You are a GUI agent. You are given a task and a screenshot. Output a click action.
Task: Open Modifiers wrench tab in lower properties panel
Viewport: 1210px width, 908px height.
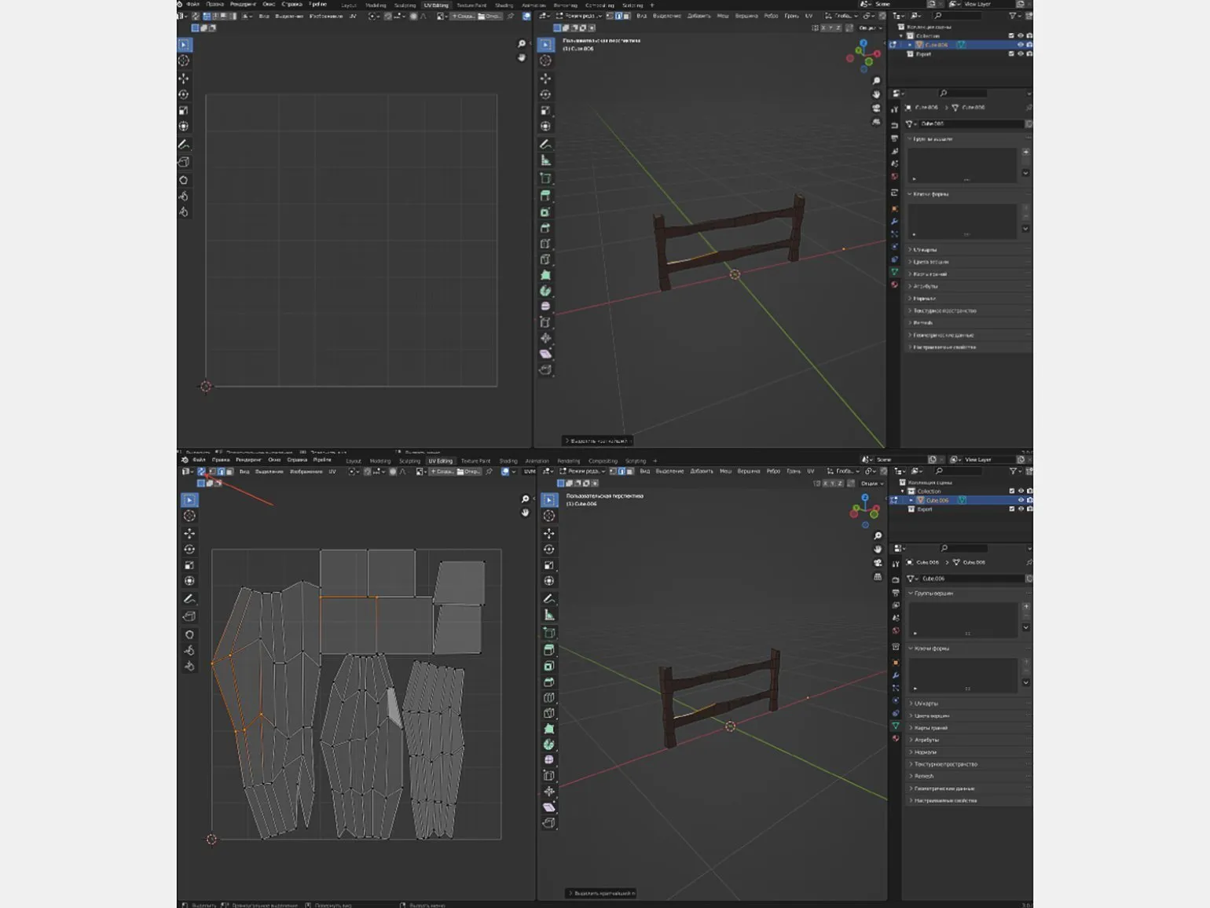pyautogui.click(x=896, y=675)
